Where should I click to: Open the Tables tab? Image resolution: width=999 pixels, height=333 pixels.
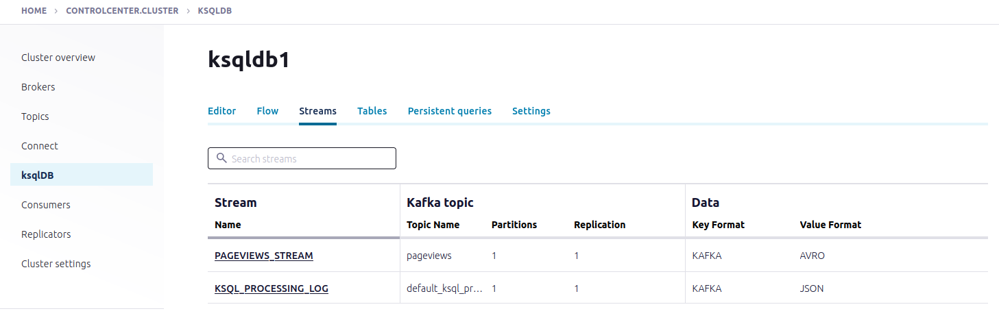372,111
